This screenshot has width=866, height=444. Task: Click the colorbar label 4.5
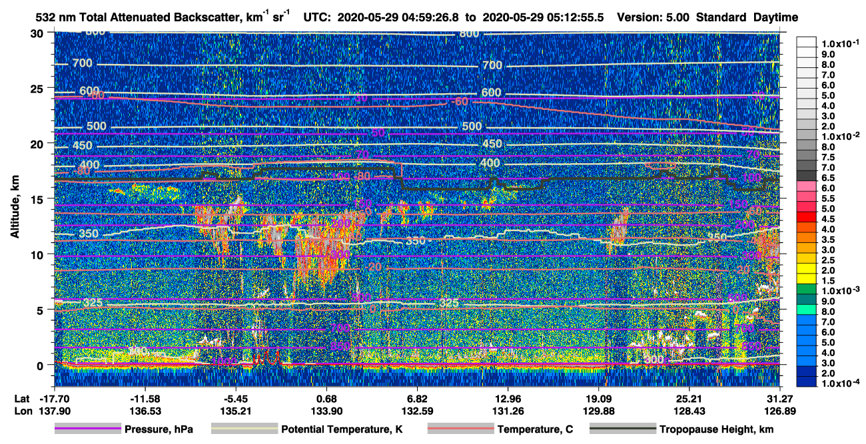829,219
